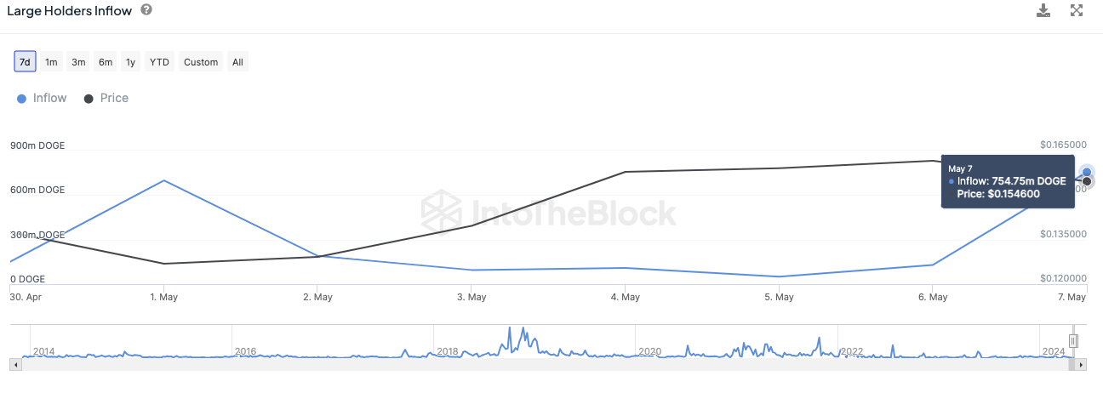Download the chart data
1103x393 pixels.
point(1043,10)
